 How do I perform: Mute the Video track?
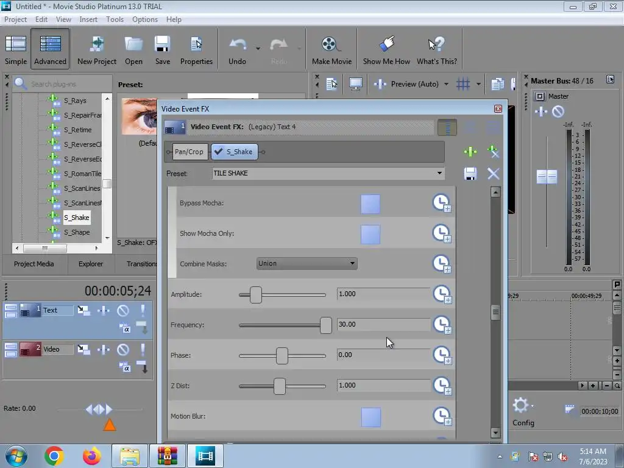[x=123, y=350]
